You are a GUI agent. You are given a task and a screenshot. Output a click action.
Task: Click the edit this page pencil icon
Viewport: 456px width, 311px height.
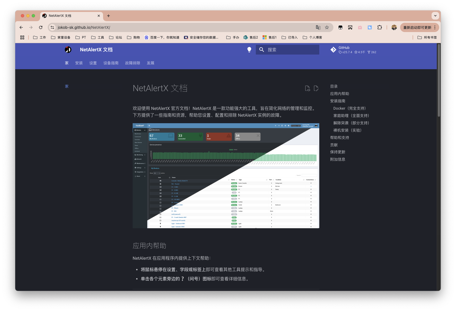[316, 88]
